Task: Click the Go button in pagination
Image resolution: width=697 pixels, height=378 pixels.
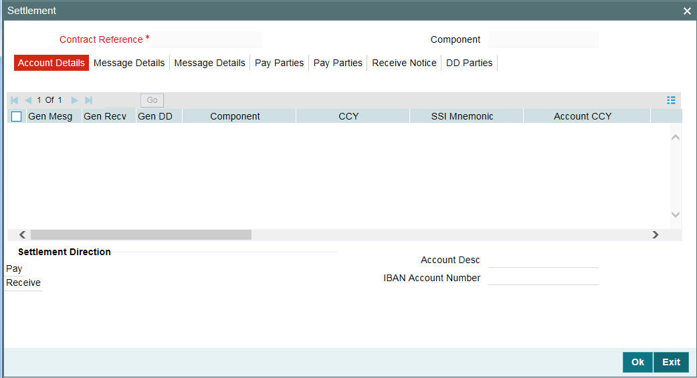Action: [x=152, y=100]
